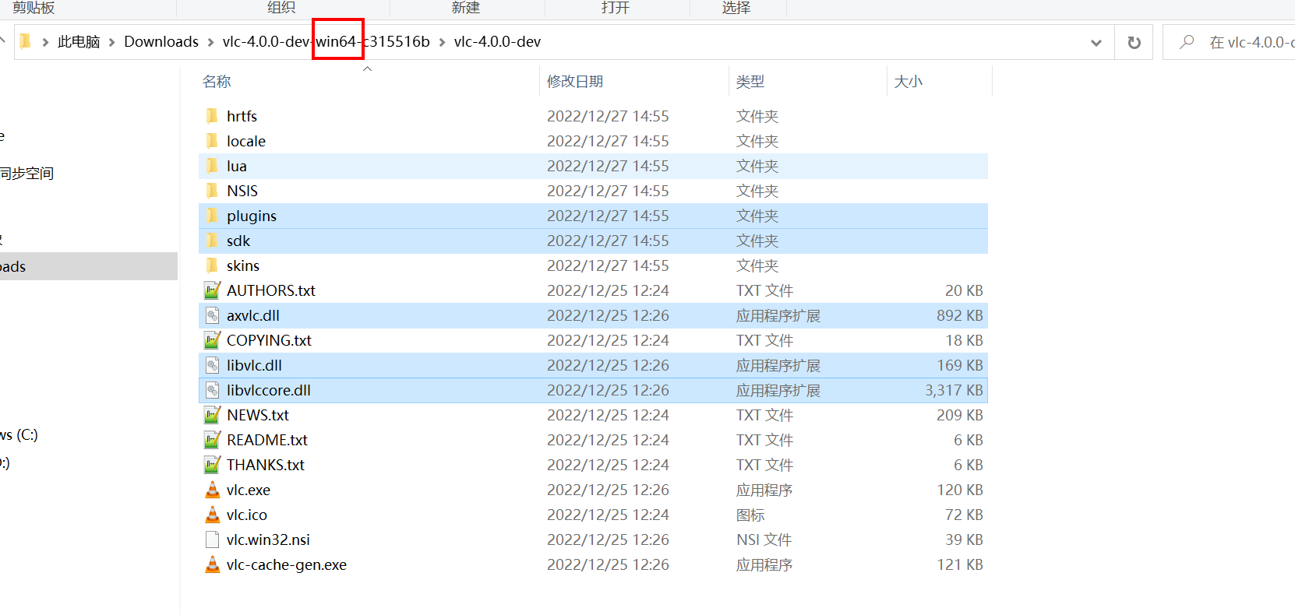This screenshot has height=615, width=1295.
Task: Refresh the current folder view
Action: coord(1134,42)
